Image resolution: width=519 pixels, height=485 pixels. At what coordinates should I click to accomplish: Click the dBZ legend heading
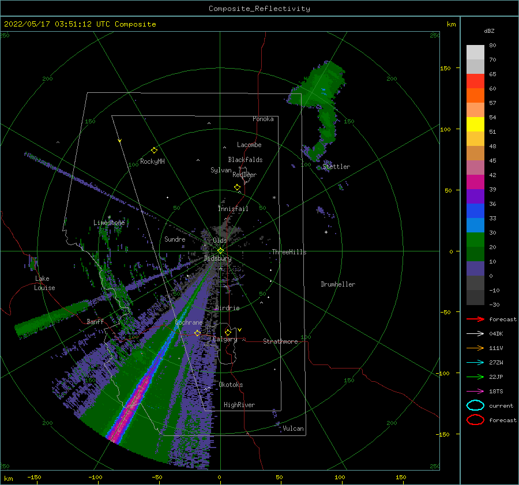[x=489, y=31]
